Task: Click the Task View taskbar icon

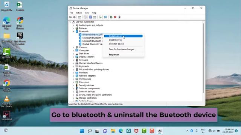Action: click(x=97, y=131)
